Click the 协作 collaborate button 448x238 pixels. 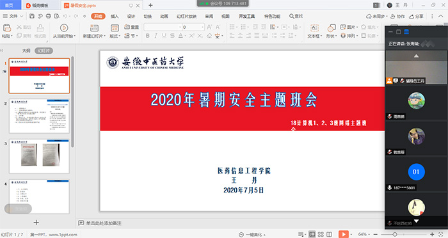tap(397, 16)
